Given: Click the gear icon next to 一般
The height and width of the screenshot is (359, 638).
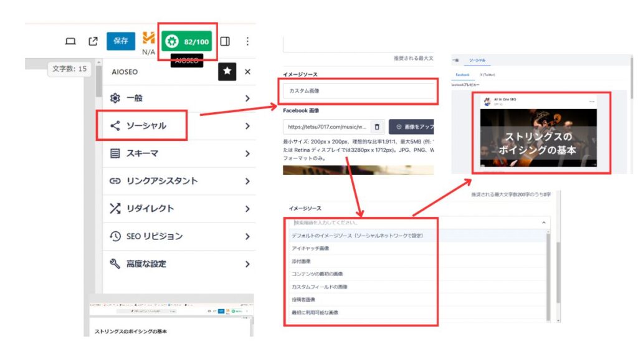Looking at the screenshot, I should [115, 98].
